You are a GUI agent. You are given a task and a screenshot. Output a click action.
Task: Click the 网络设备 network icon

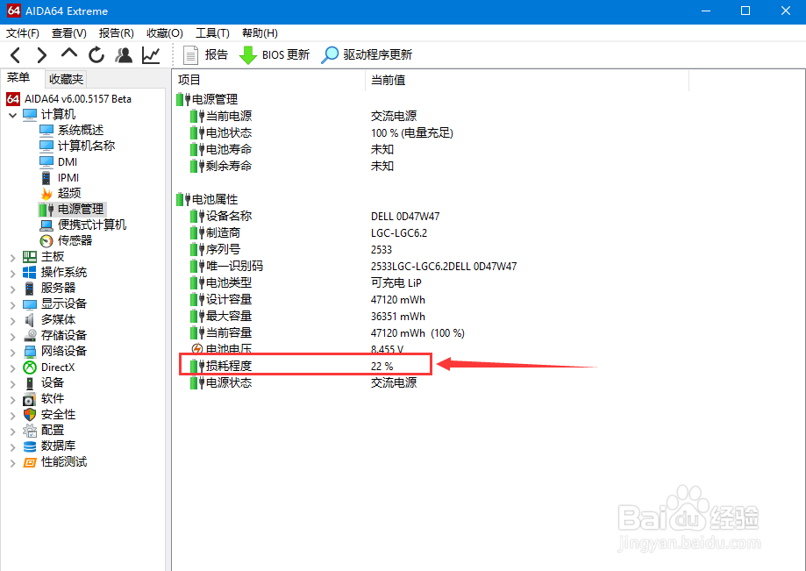(30, 352)
